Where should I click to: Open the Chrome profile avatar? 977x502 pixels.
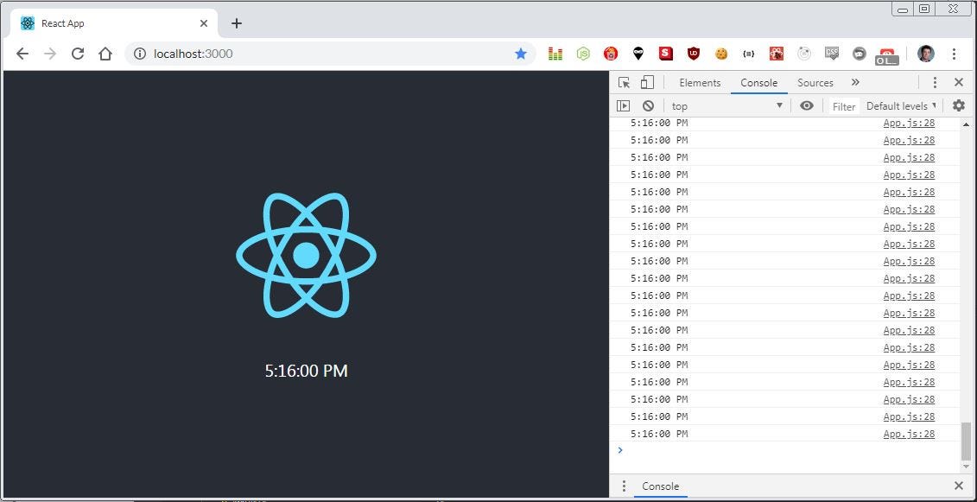[x=925, y=54]
